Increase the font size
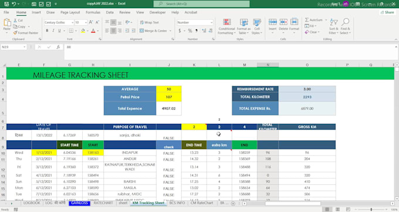This screenshot has height=212, width=399. pyautogui.click(x=91, y=22)
